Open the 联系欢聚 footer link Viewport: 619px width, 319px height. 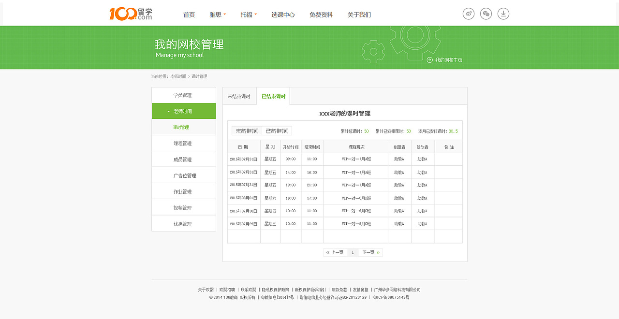click(x=248, y=290)
